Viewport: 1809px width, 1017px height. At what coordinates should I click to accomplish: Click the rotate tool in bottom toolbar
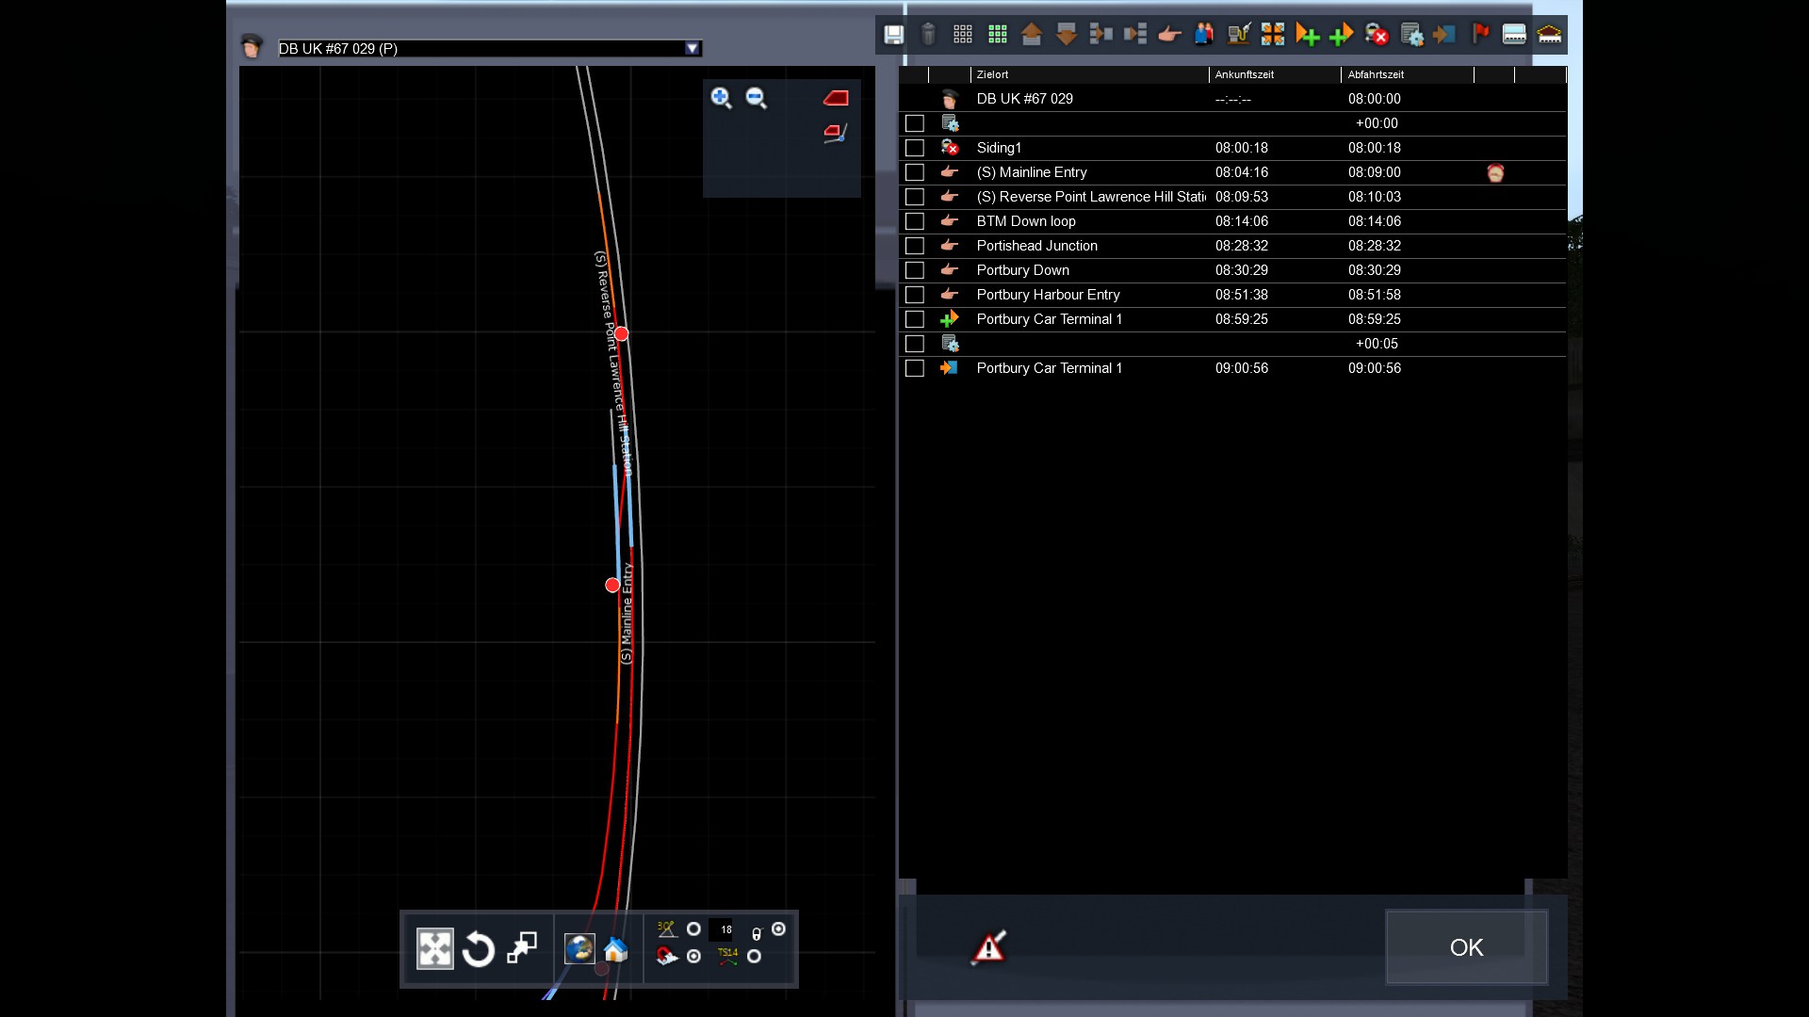(x=479, y=949)
